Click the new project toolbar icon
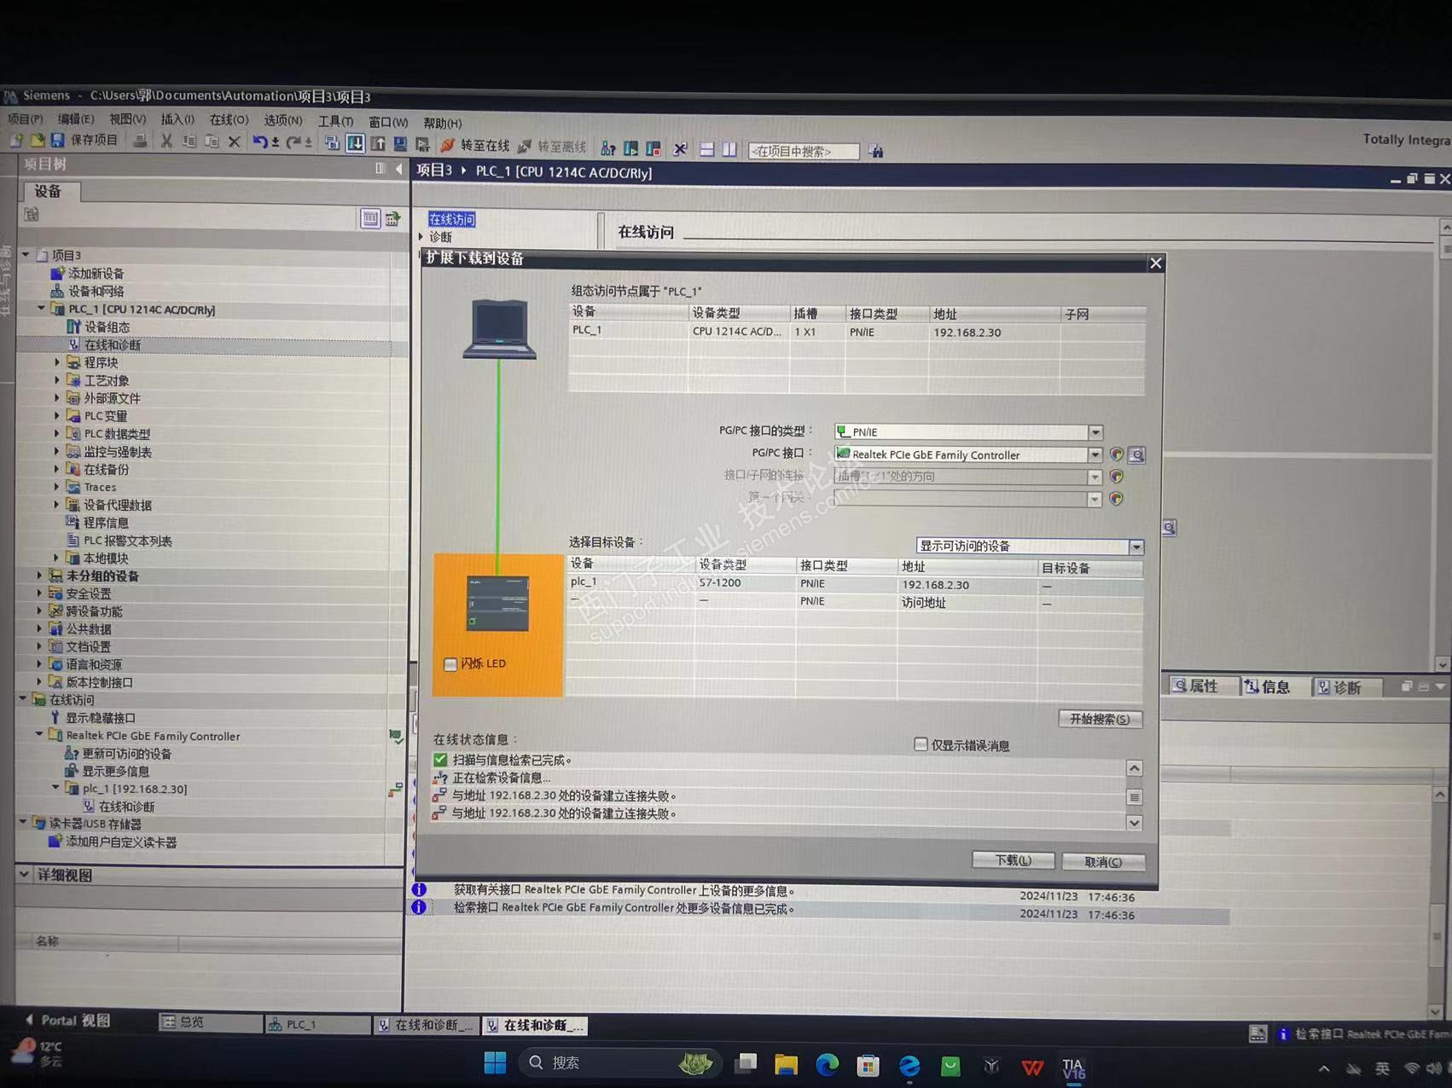The width and height of the screenshot is (1452, 1088). tap(16, 139)
